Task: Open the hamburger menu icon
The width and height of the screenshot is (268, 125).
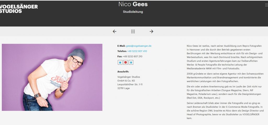Action: [266, 4]
